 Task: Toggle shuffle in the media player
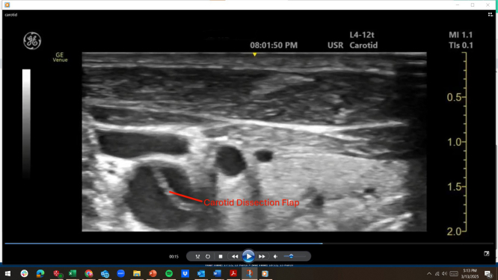pos(197,257)
